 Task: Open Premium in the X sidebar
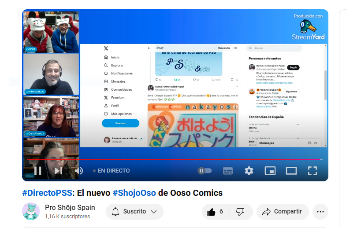(114, 98)
